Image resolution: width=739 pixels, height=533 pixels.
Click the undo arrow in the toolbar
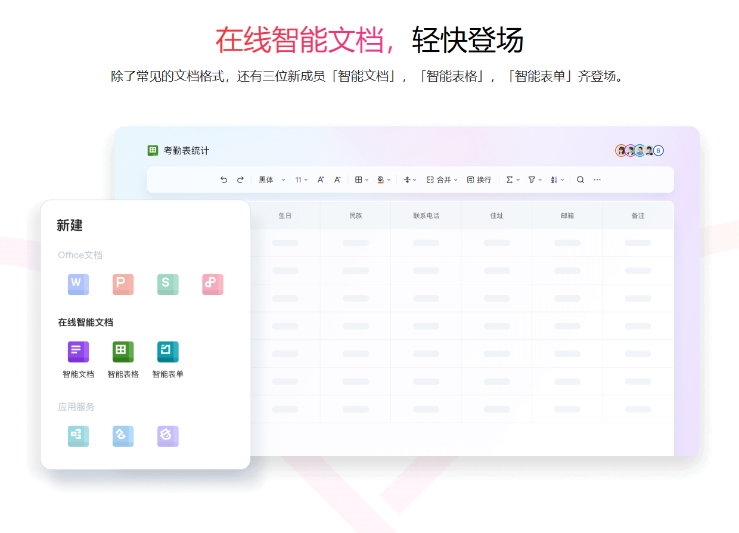[x=224, y=179]
